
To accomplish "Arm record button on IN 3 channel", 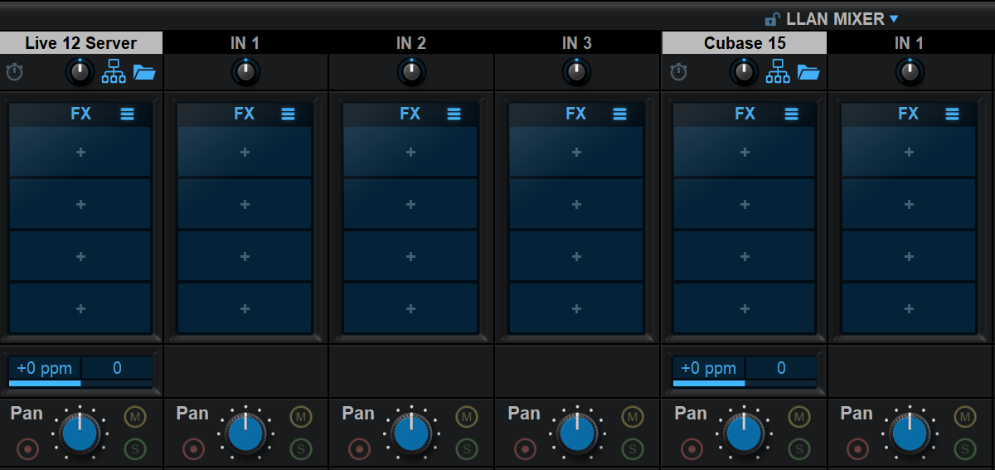I will (525, 449).
